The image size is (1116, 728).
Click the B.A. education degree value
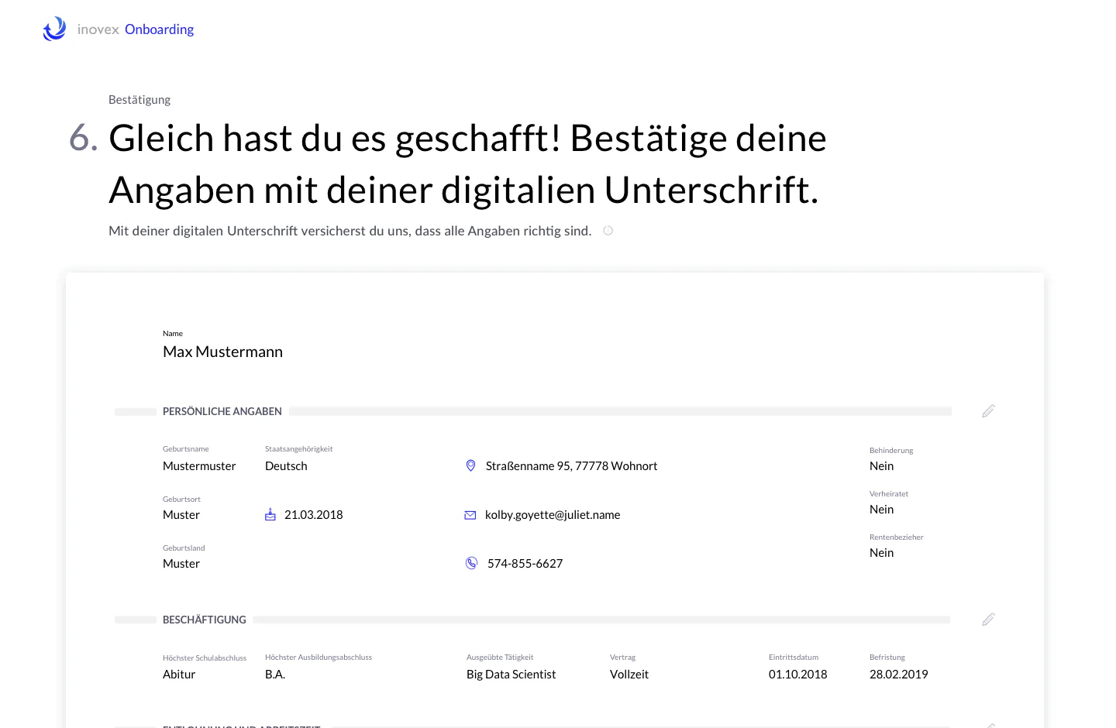point(275,675)
